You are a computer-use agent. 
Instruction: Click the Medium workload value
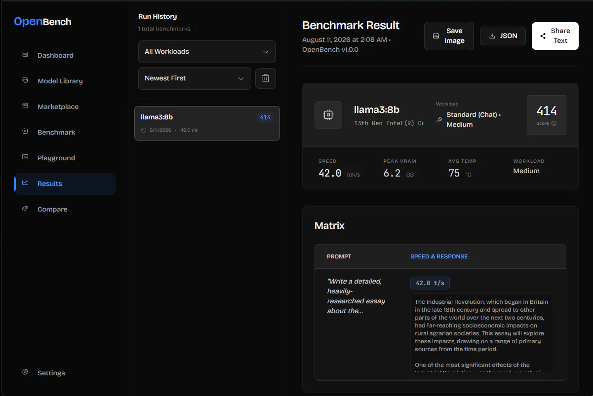(526, 171)
